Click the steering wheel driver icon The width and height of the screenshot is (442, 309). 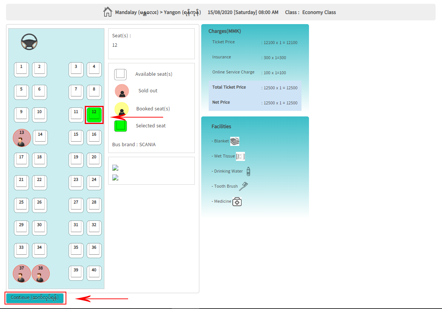pos(29,42)
